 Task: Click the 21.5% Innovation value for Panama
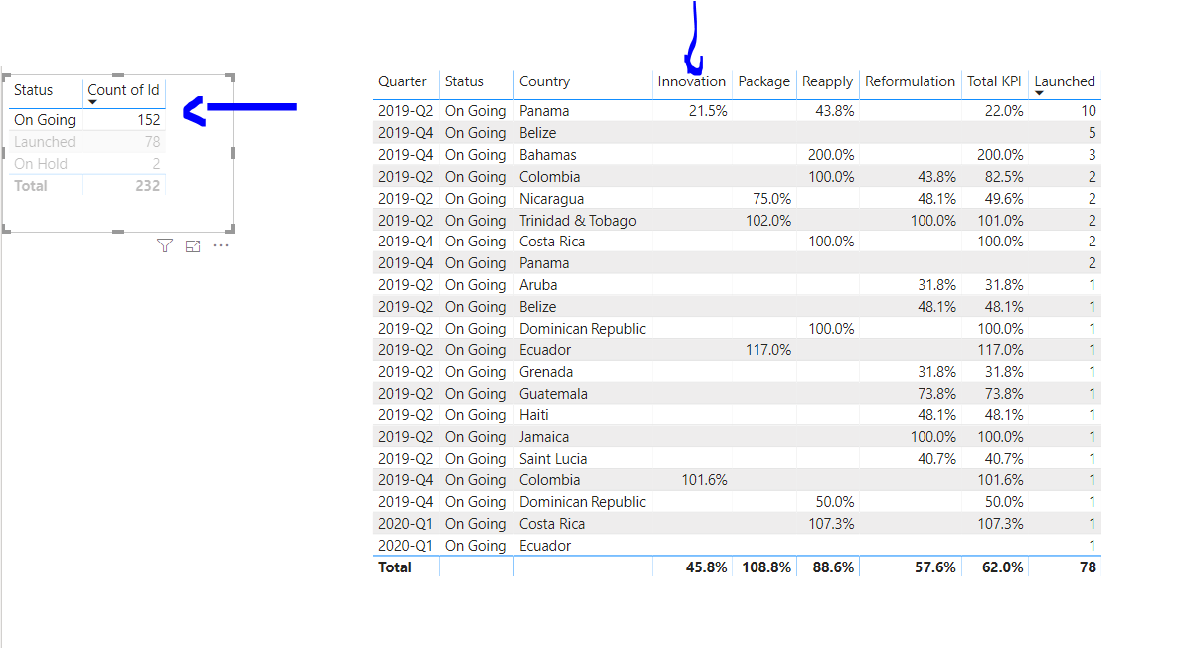[708, 111]
